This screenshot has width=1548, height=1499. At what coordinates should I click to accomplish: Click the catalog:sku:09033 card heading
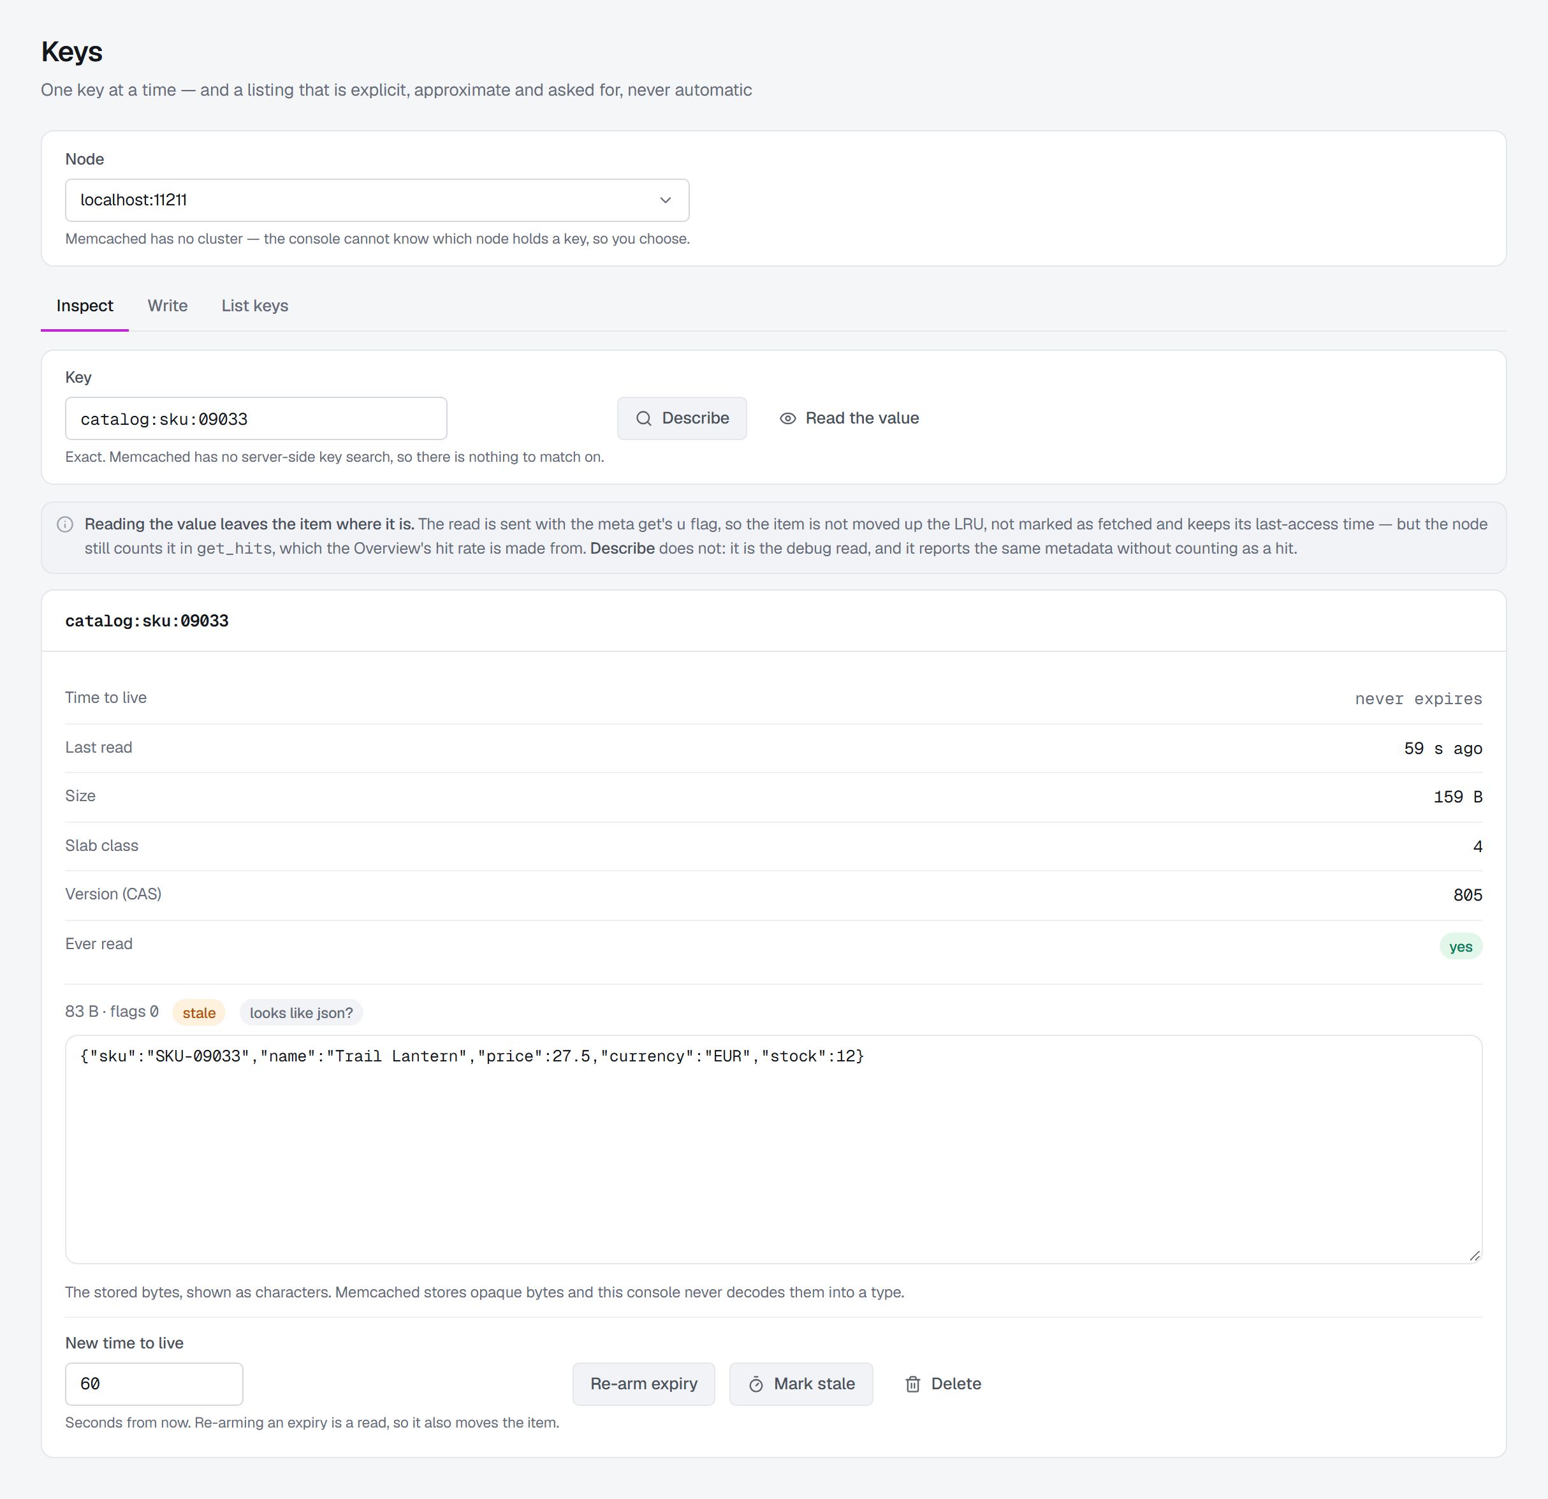tap(147, 621)
